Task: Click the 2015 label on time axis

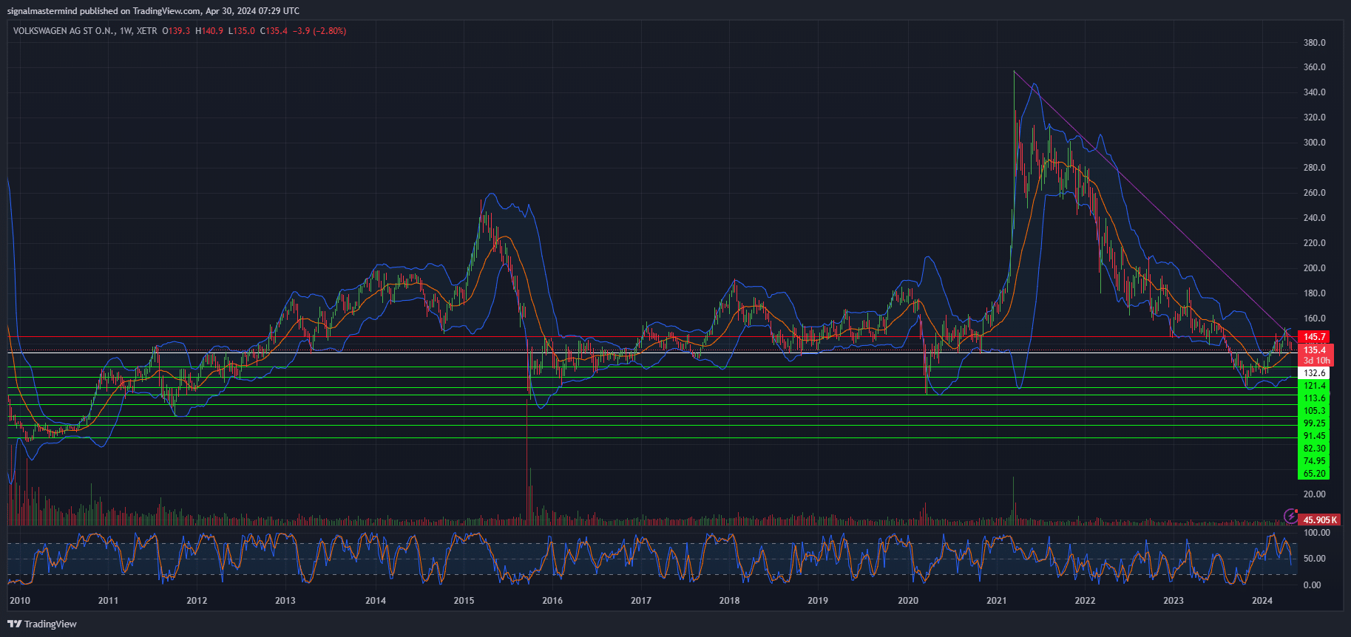Action: [464, 600]
